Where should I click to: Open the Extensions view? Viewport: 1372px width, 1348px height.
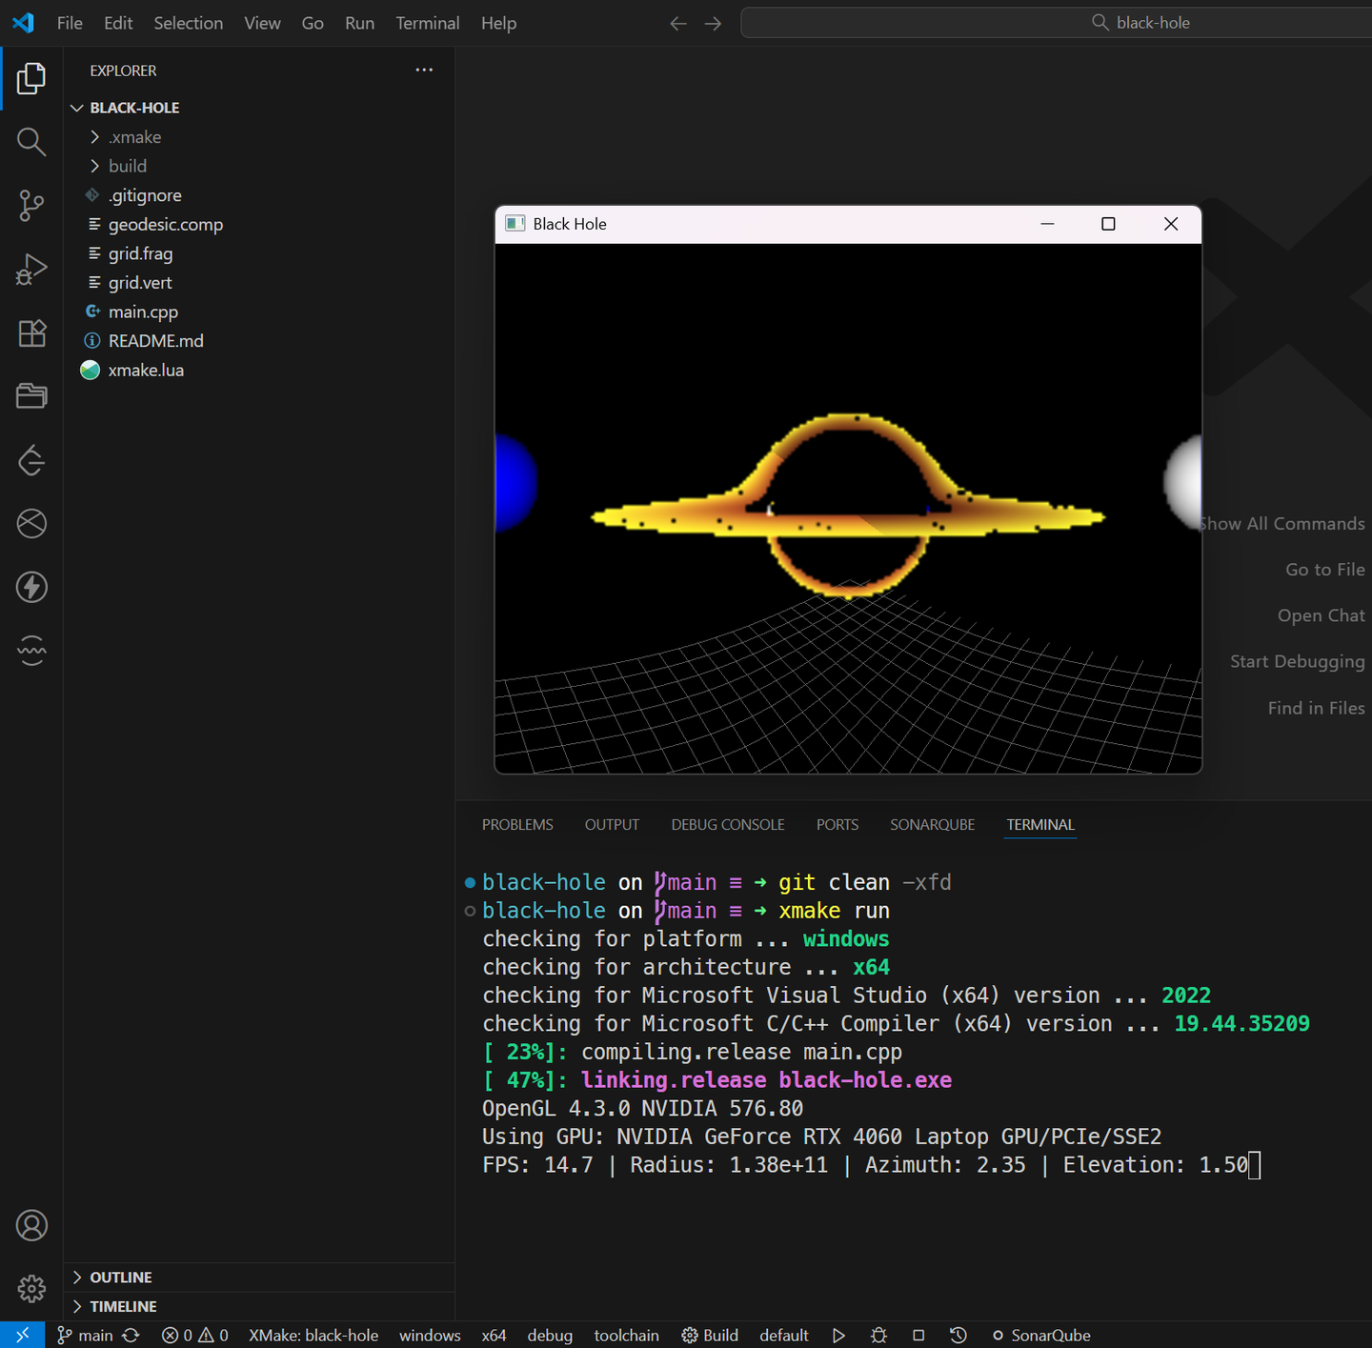(31, 333)
